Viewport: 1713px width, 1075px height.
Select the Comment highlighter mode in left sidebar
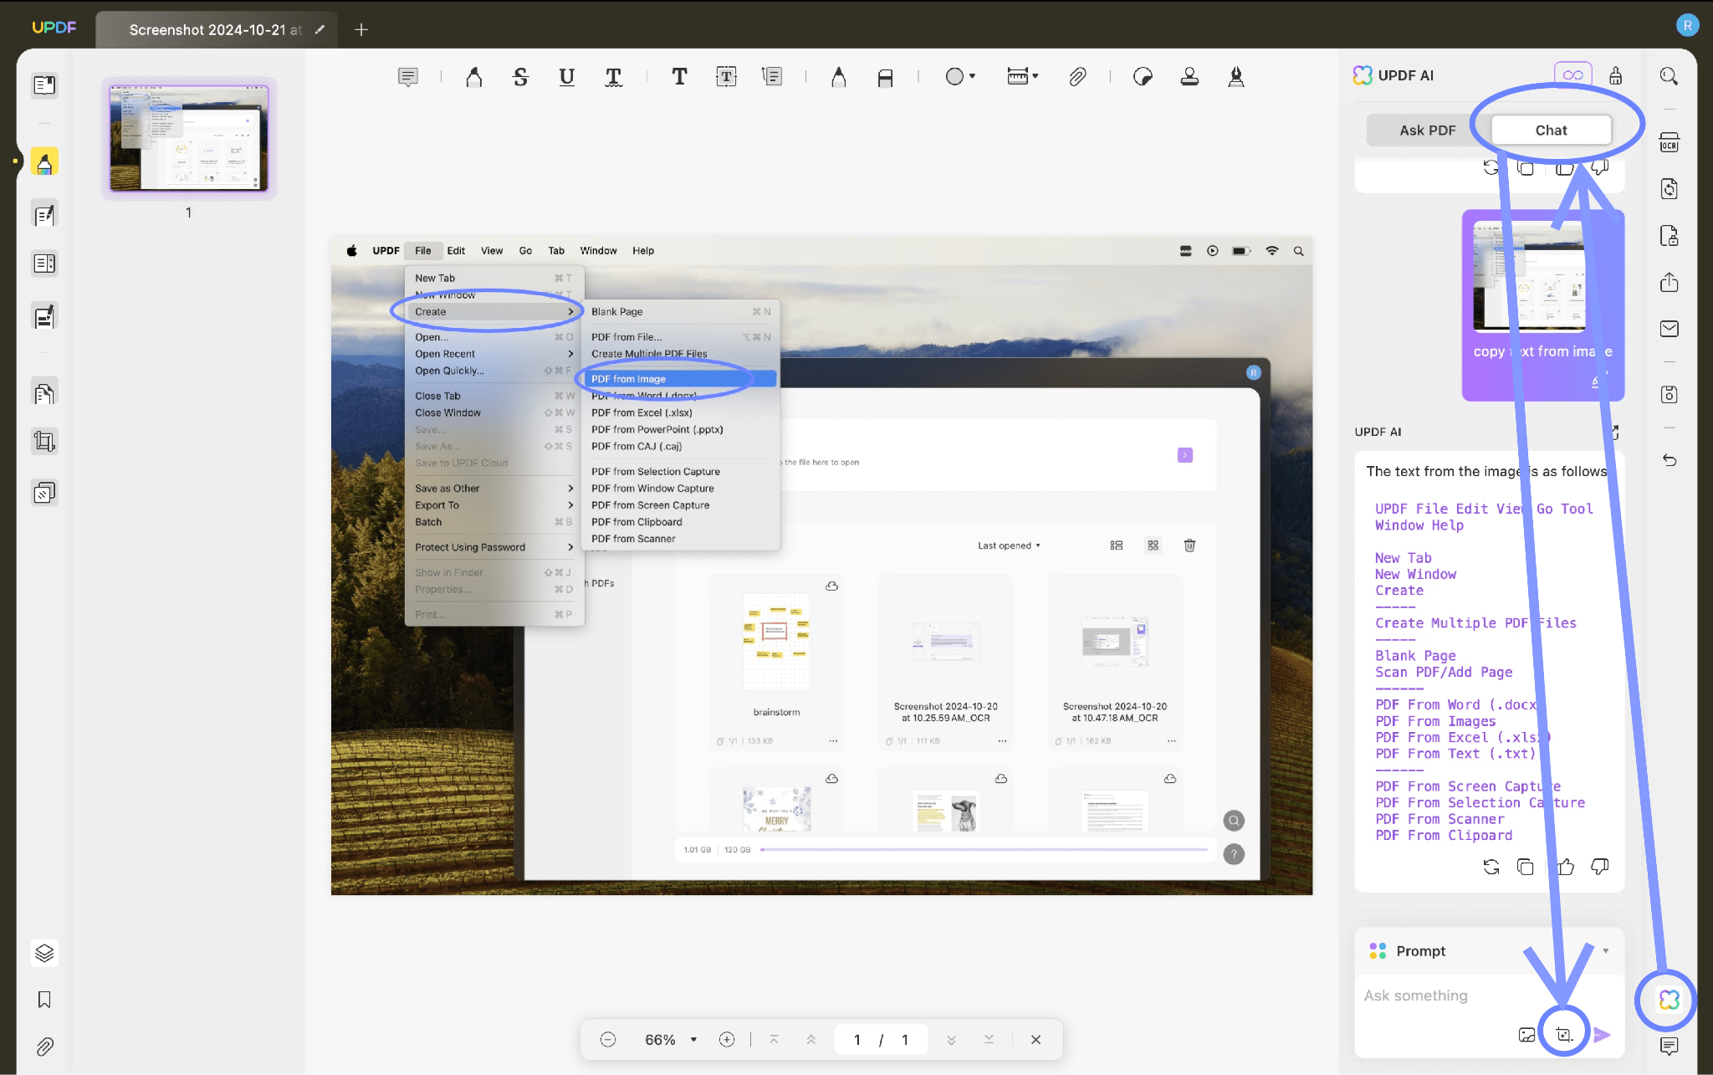point(44,162)
